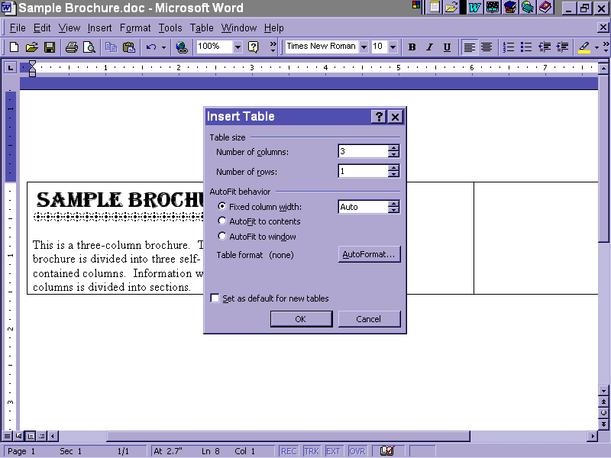The width and height of the screenshot is (611, 458).
Task: Open the Zoom percentage dropdown
Action: click(238, 47)
